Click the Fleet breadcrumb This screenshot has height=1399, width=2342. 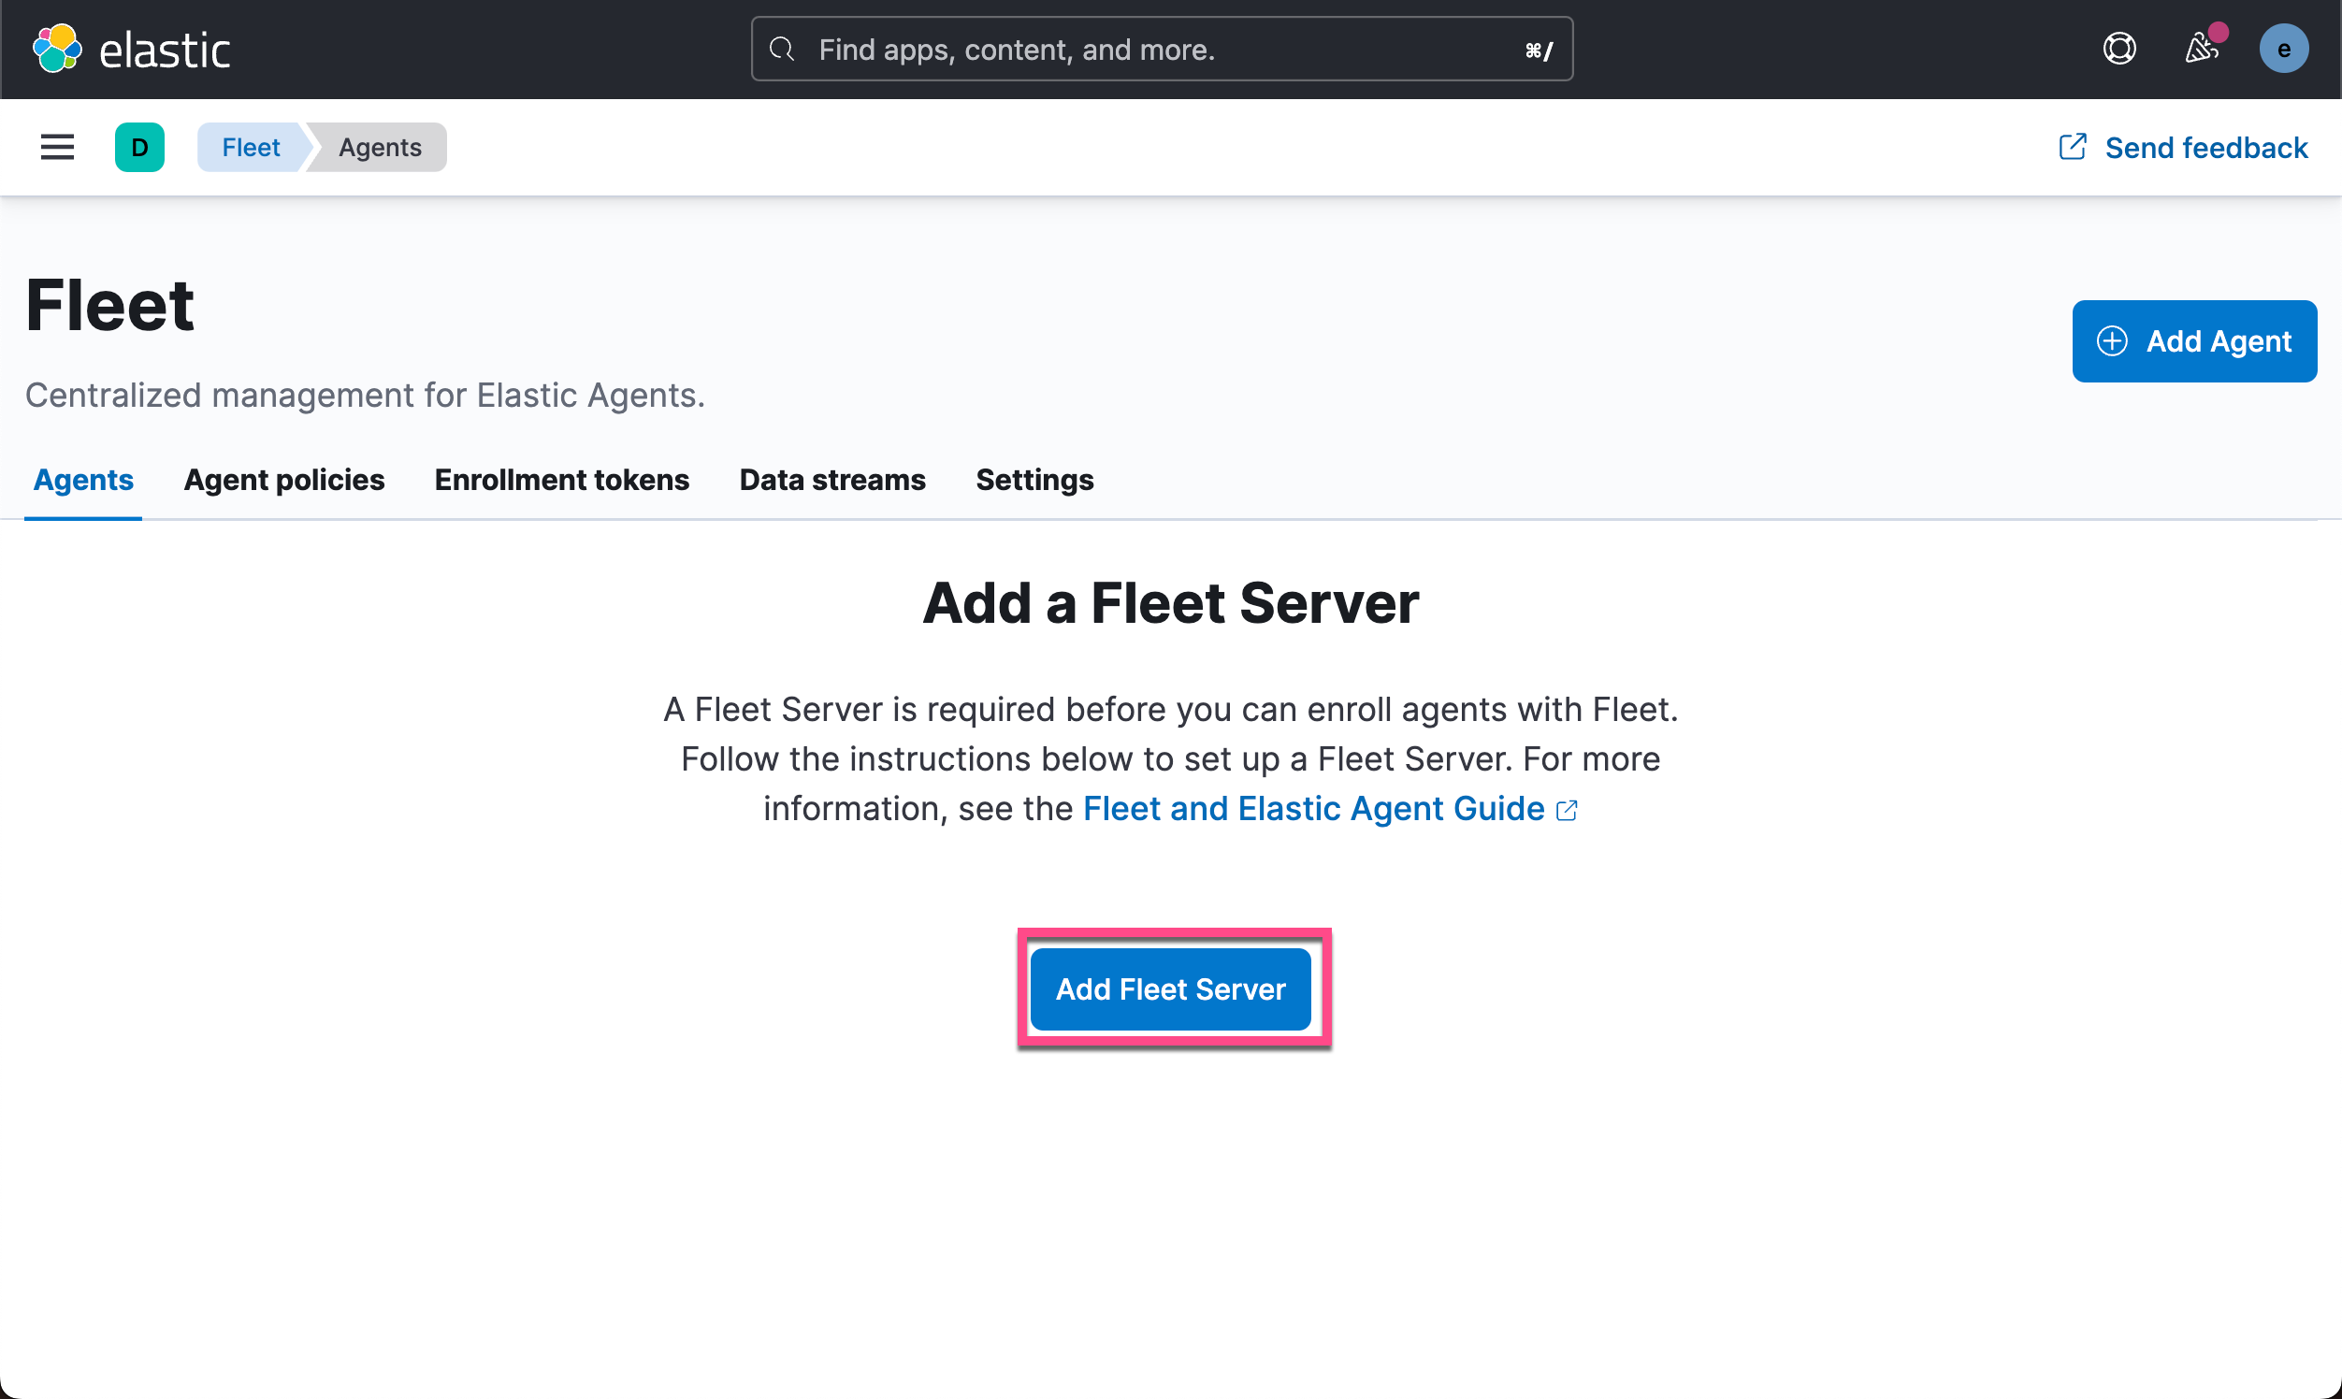[251, 147]
